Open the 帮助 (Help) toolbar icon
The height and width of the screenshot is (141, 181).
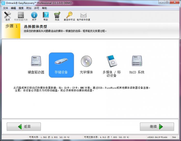[x=46, y=16]
